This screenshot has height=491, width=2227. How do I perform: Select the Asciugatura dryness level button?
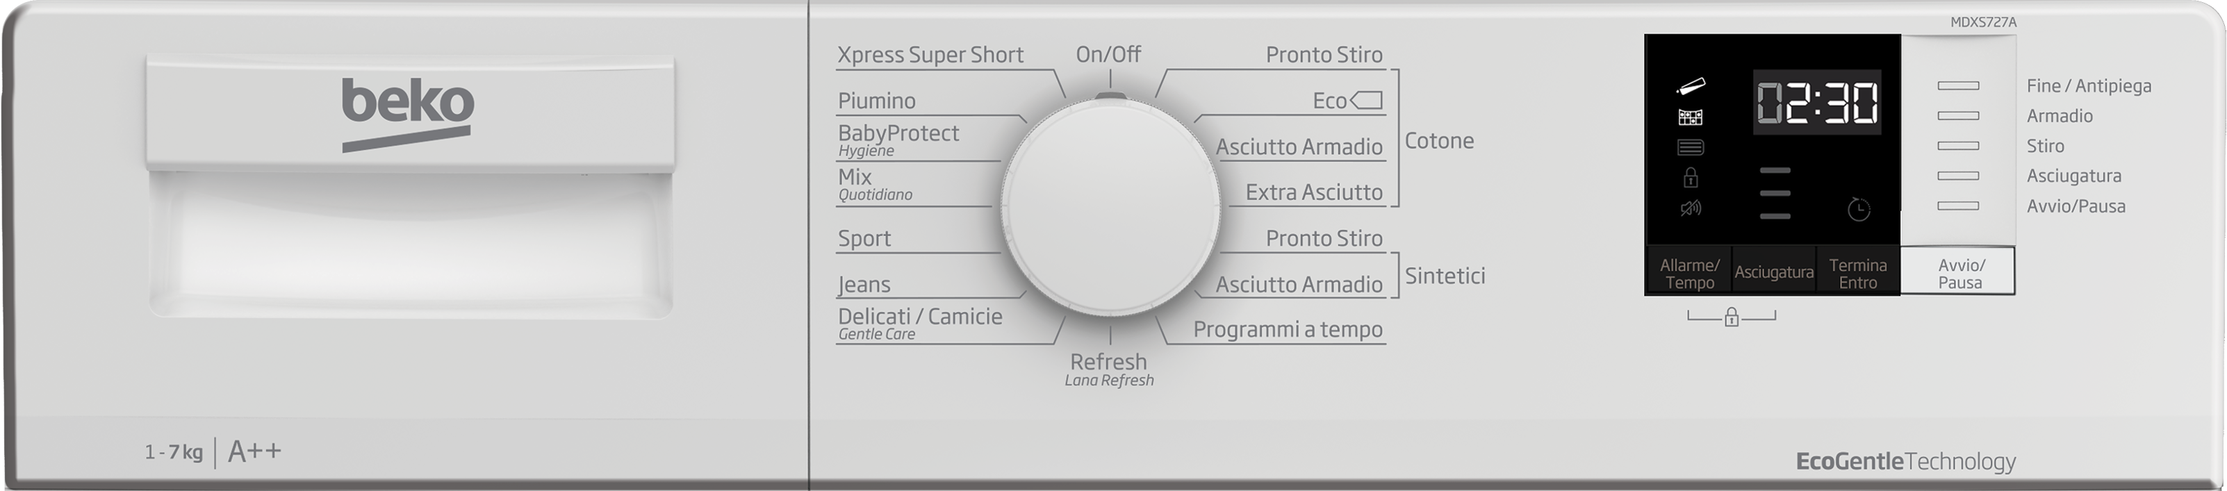point(1773,273)
